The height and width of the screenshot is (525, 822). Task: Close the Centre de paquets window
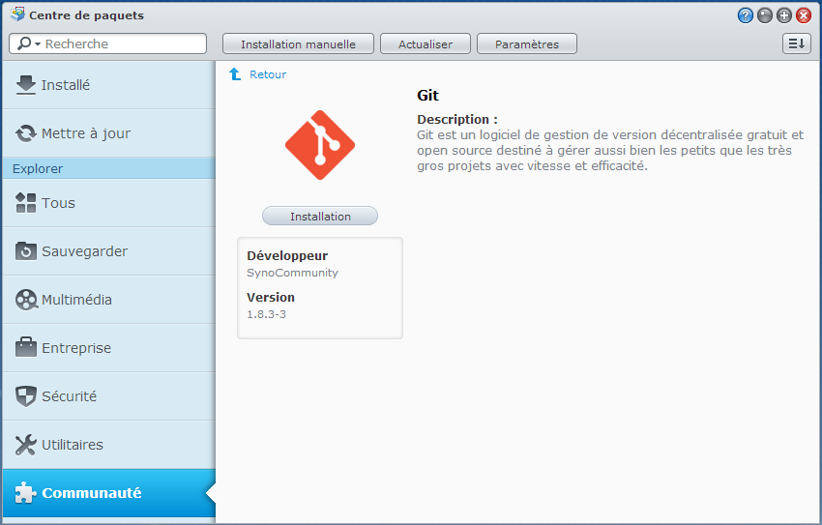click(x=803, y=15)
